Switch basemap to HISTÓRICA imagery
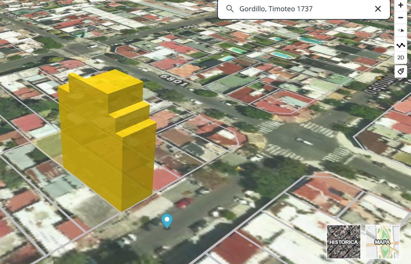The width and height of the screenshot is (411, 264). [x=344, y=242]
